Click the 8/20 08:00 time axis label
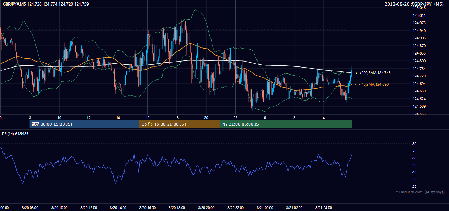The width and height of the screenshot is (449, 211). pos(30,208)
